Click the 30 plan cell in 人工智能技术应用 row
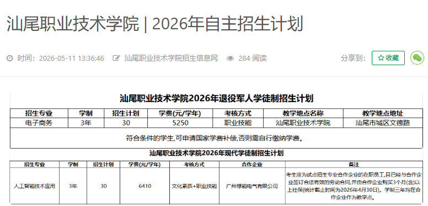 tap(104, 186)
